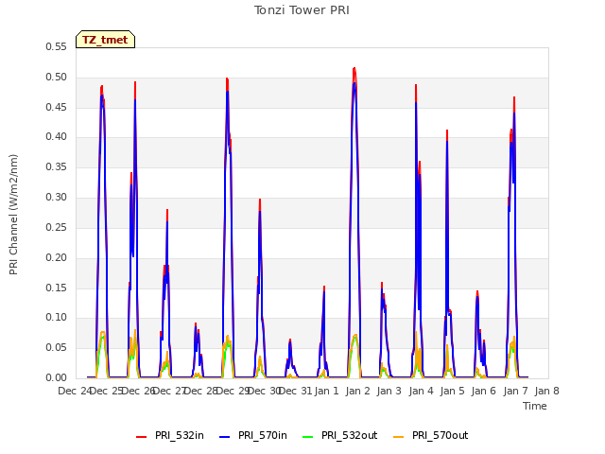Screen dimensions: 605x454
Task: Click the 0.20 y-axis tick label
Action: click(x=56, y=257)
